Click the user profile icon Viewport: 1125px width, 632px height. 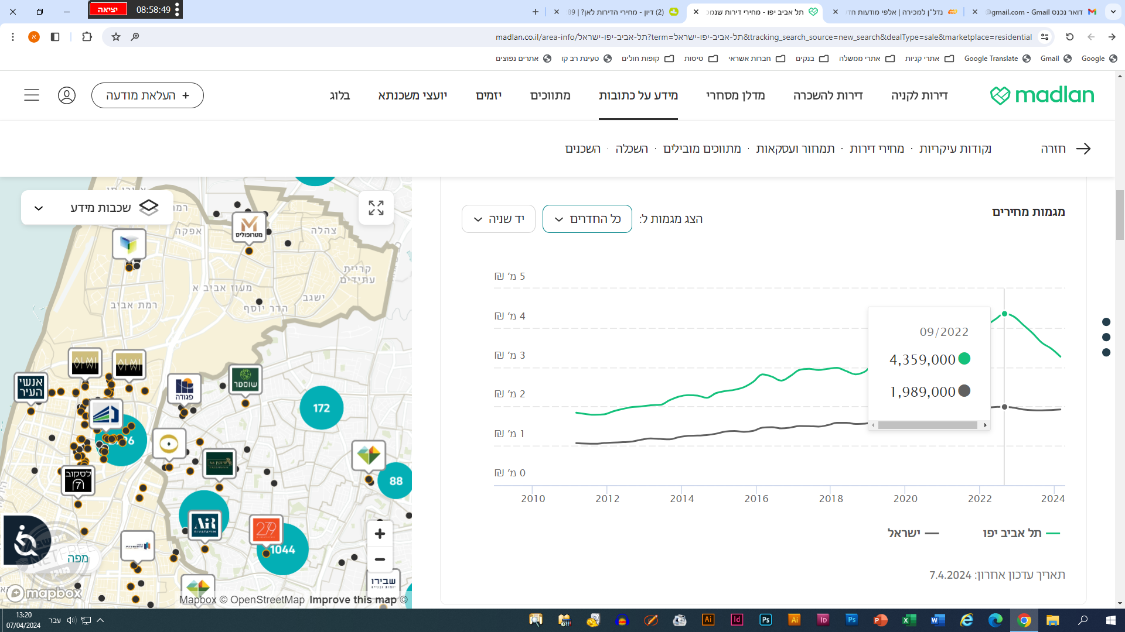point(67,95)
